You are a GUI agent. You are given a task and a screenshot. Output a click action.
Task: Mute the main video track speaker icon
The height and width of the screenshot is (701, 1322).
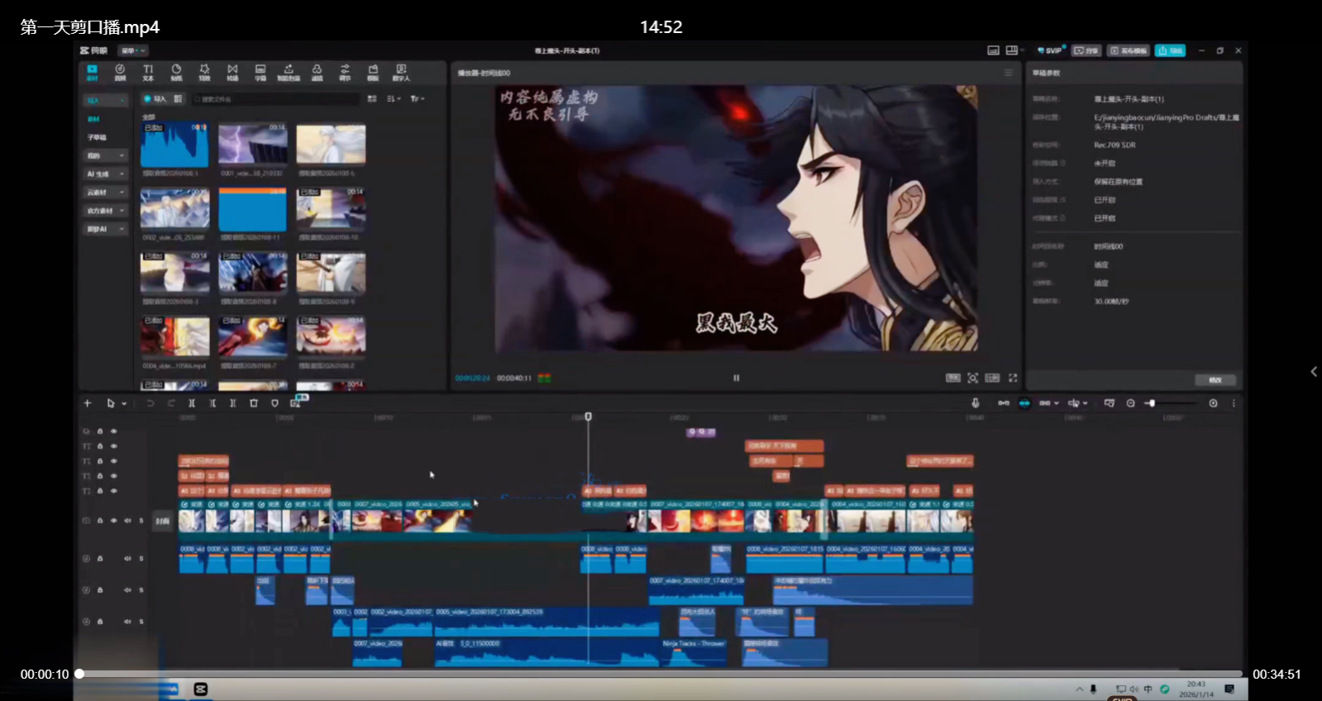click(x=127, y=521)
